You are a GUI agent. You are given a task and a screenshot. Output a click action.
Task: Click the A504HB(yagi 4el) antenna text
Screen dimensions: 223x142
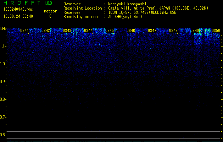coord(125,17)
